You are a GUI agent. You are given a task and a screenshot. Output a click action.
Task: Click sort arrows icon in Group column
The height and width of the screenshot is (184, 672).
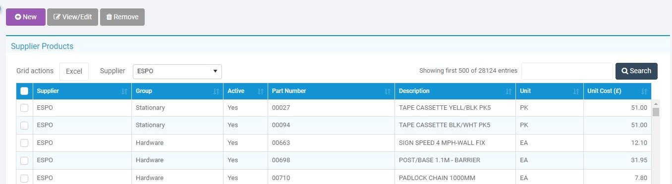point(216,92)
